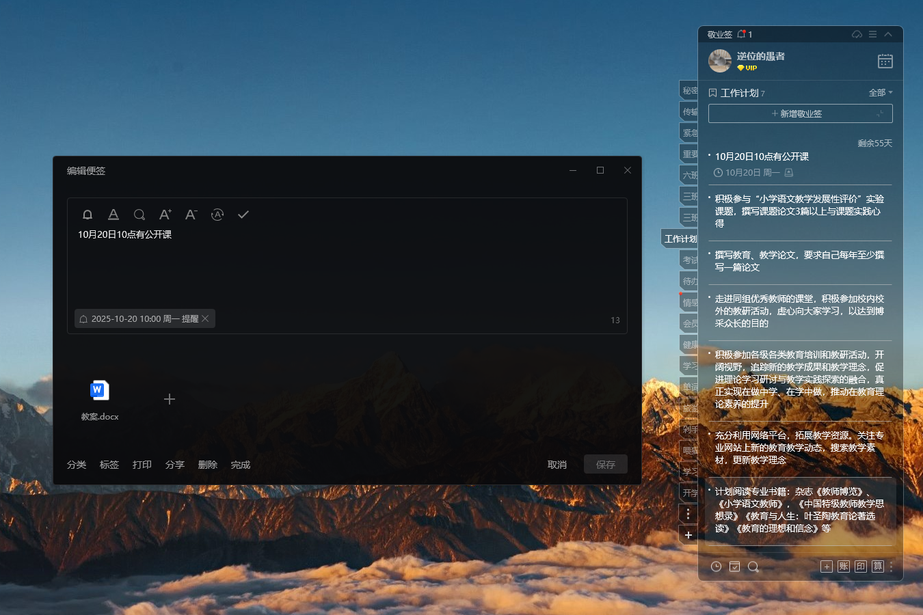
Task: Click the search magnifier in editor toolbar
Action: point(139,215)
